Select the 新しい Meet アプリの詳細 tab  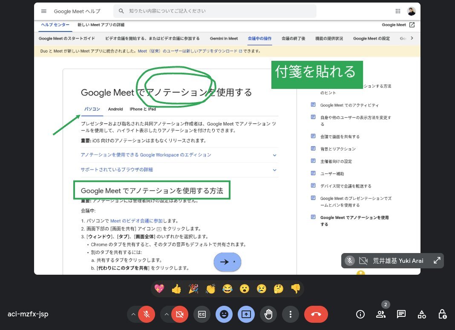point(101,25)
